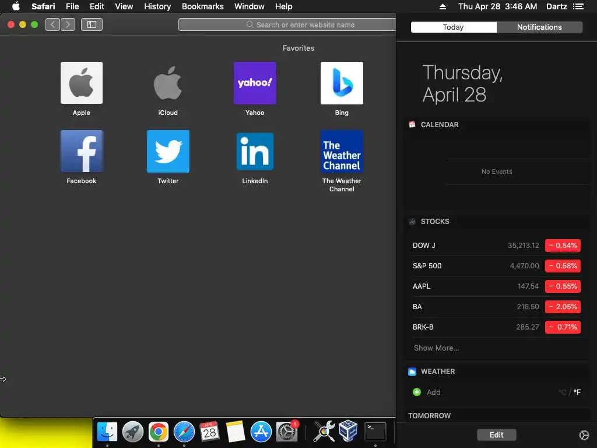Viewport: 597px width, 448px height.
Task: Click the BA price 216.50
Action: point(528,307)
